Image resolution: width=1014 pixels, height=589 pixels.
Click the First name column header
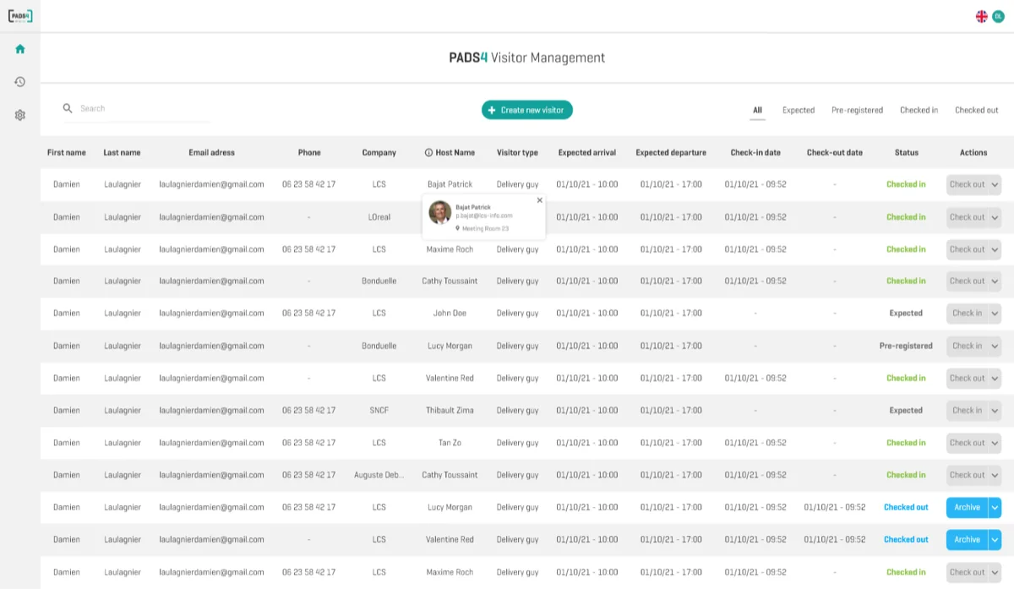tap(67, 153)
